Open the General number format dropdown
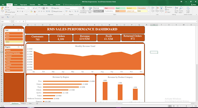Screen dimensions: 198x108 tap(78, 8)
